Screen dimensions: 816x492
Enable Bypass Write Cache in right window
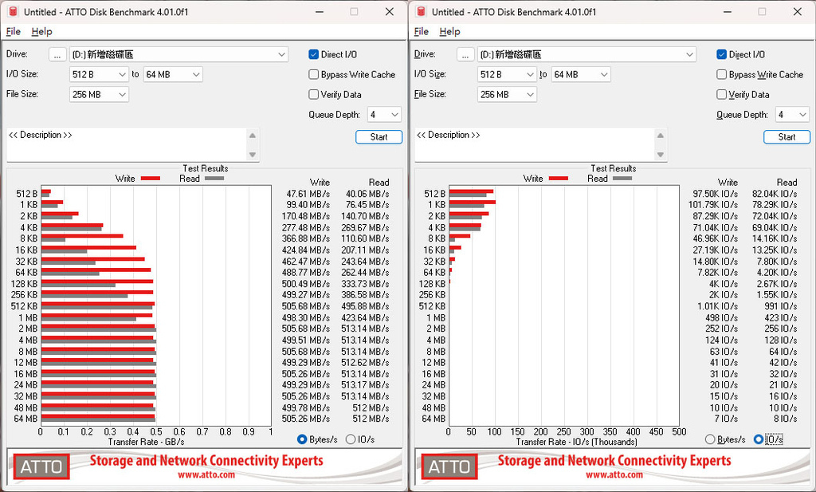tap(721, 74)
